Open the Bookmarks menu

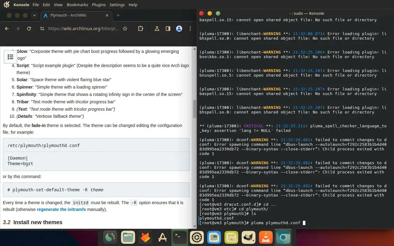click(77, 5)
